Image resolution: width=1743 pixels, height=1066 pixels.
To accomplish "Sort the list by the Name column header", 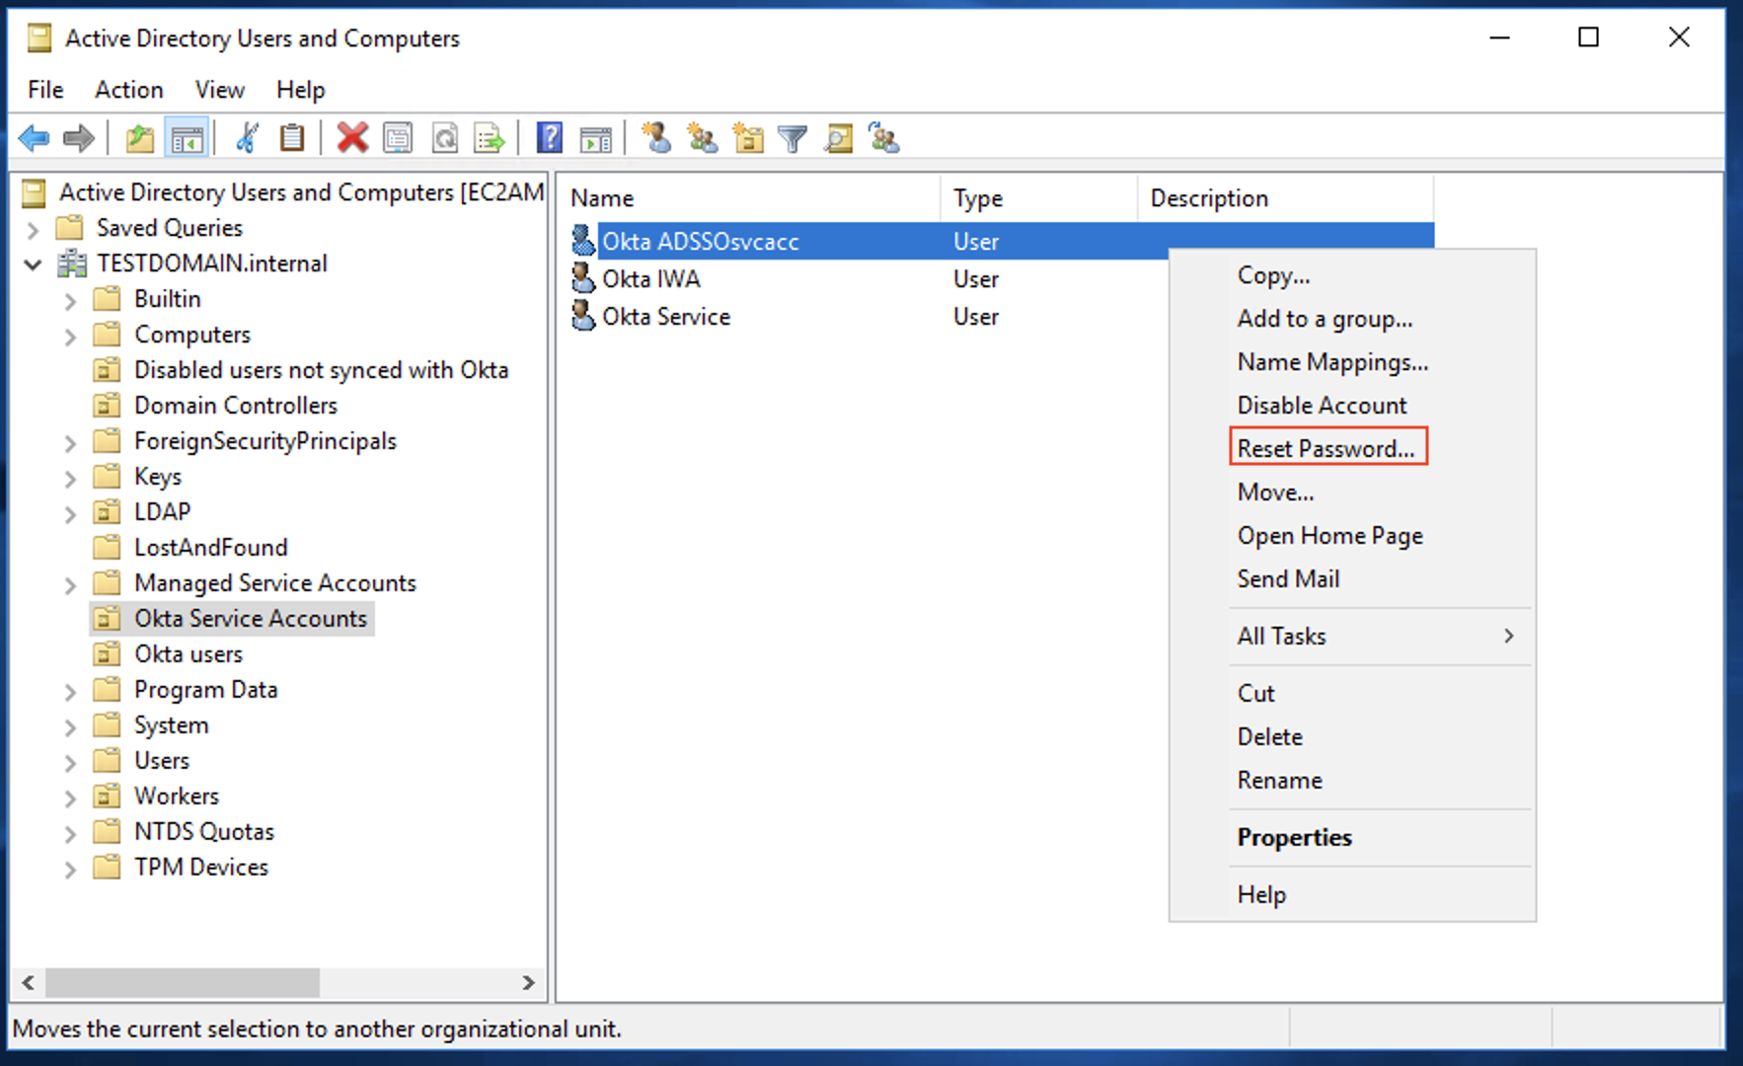I will [749, 198].
